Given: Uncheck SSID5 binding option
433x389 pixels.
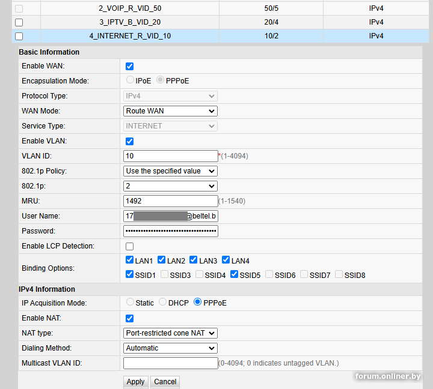Looking at the screenshot, I should click(x=235, y=275).
